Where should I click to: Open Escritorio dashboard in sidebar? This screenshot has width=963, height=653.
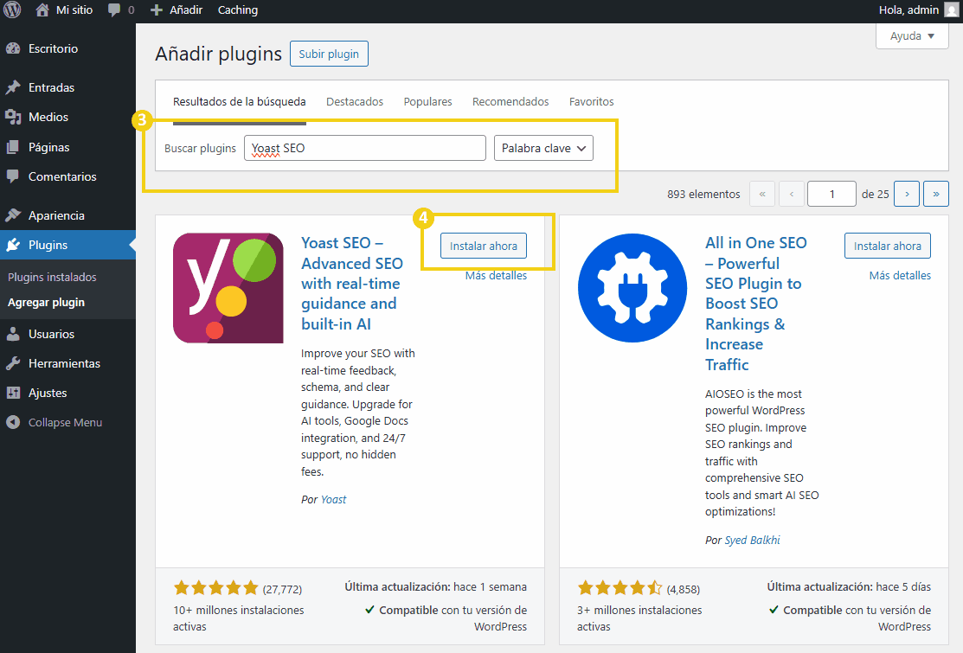point(53,48)
